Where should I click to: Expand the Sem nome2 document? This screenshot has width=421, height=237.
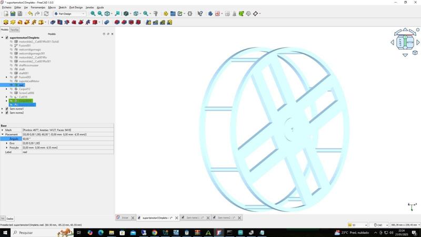(3, 113)
